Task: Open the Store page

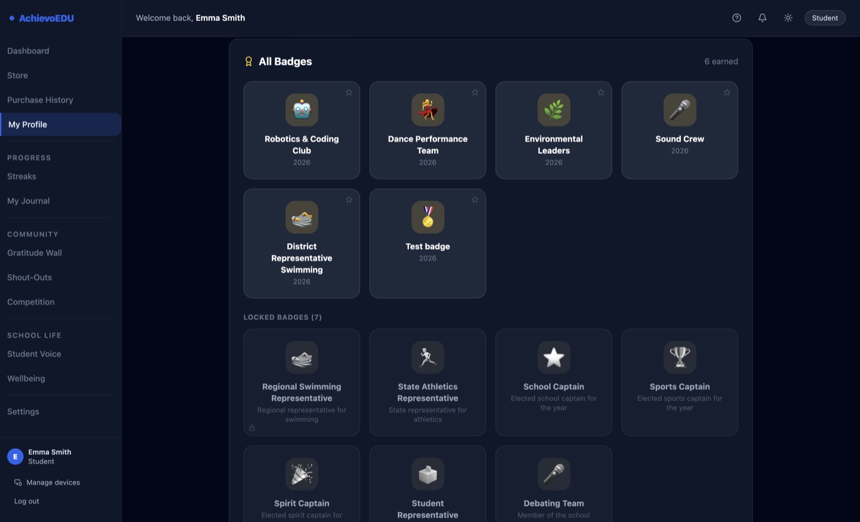Action: (x=17, y=75)
